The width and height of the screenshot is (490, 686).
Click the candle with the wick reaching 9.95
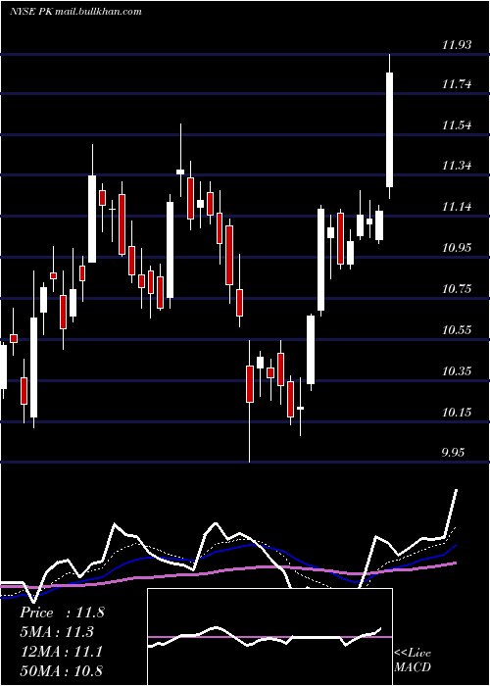[250, 384]
